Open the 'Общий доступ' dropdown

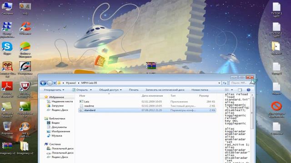coord(110,90)
